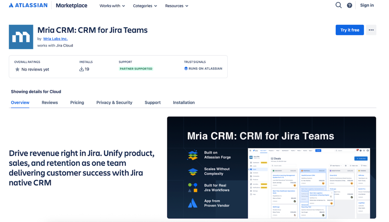Image resolution: width=389 pixels, height=222 pixels.
Task: Switch to the Reviews tab
Action: click(49, 102)
